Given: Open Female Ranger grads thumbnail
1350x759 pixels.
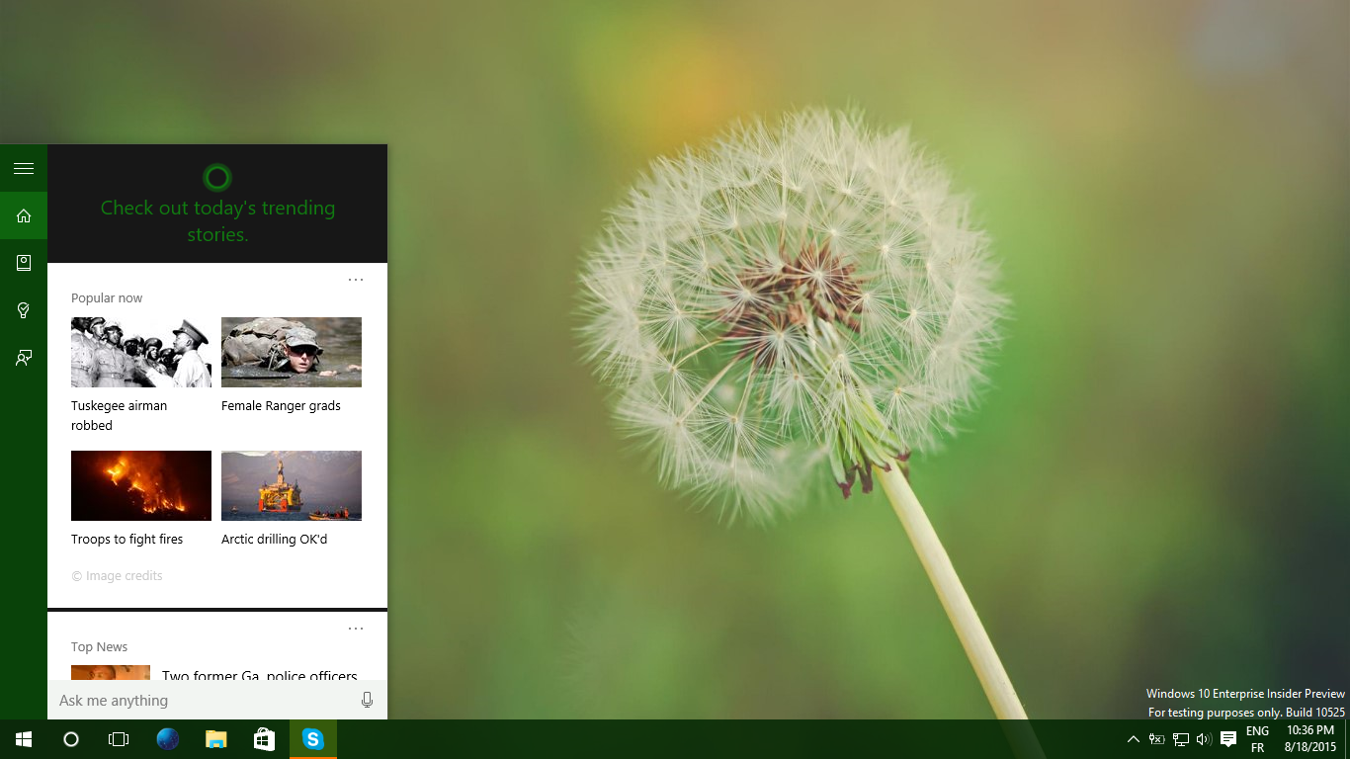Looking at the screenshot, I should coord(292,352).
